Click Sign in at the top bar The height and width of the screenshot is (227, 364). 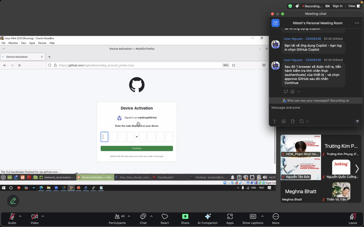coord(338,6)
